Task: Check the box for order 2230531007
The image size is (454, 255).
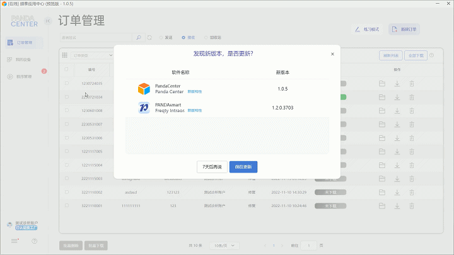Action: point(67,124)
